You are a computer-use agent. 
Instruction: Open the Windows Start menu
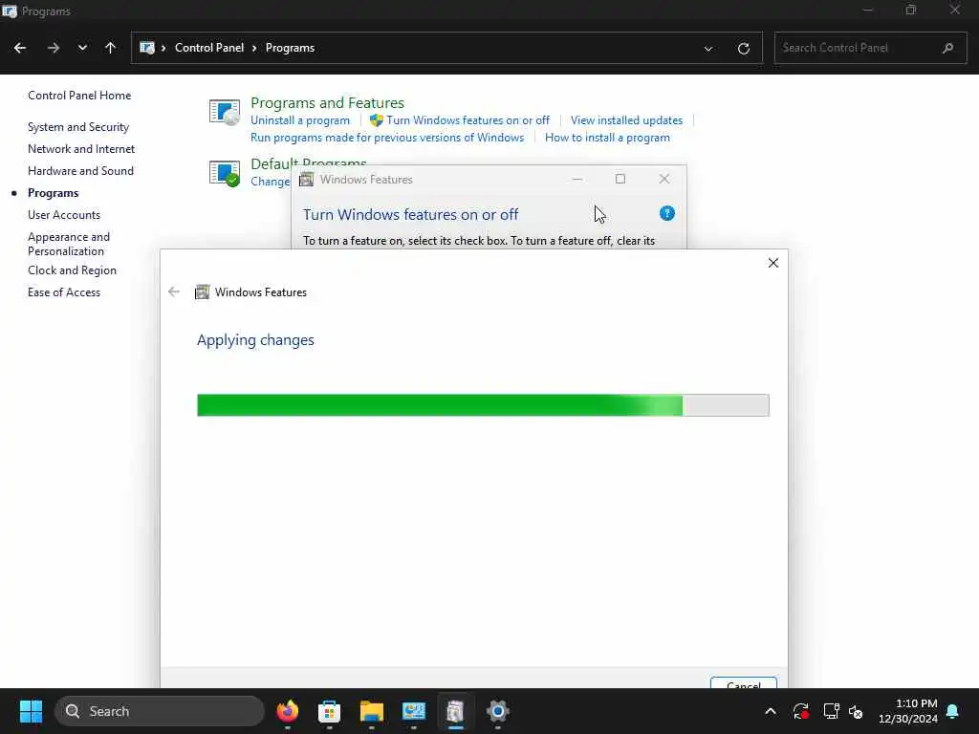[x=31, y=711]
